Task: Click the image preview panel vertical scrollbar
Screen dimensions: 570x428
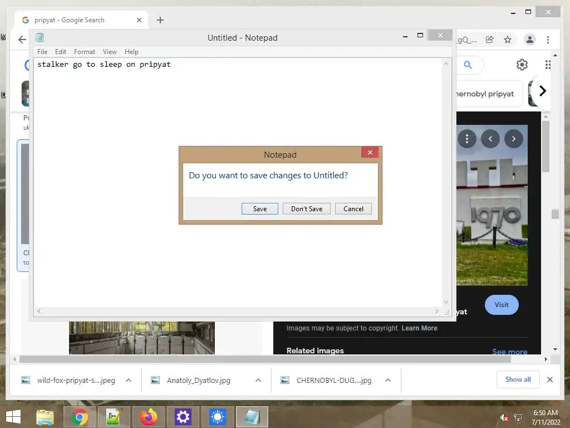Action: 546,147
